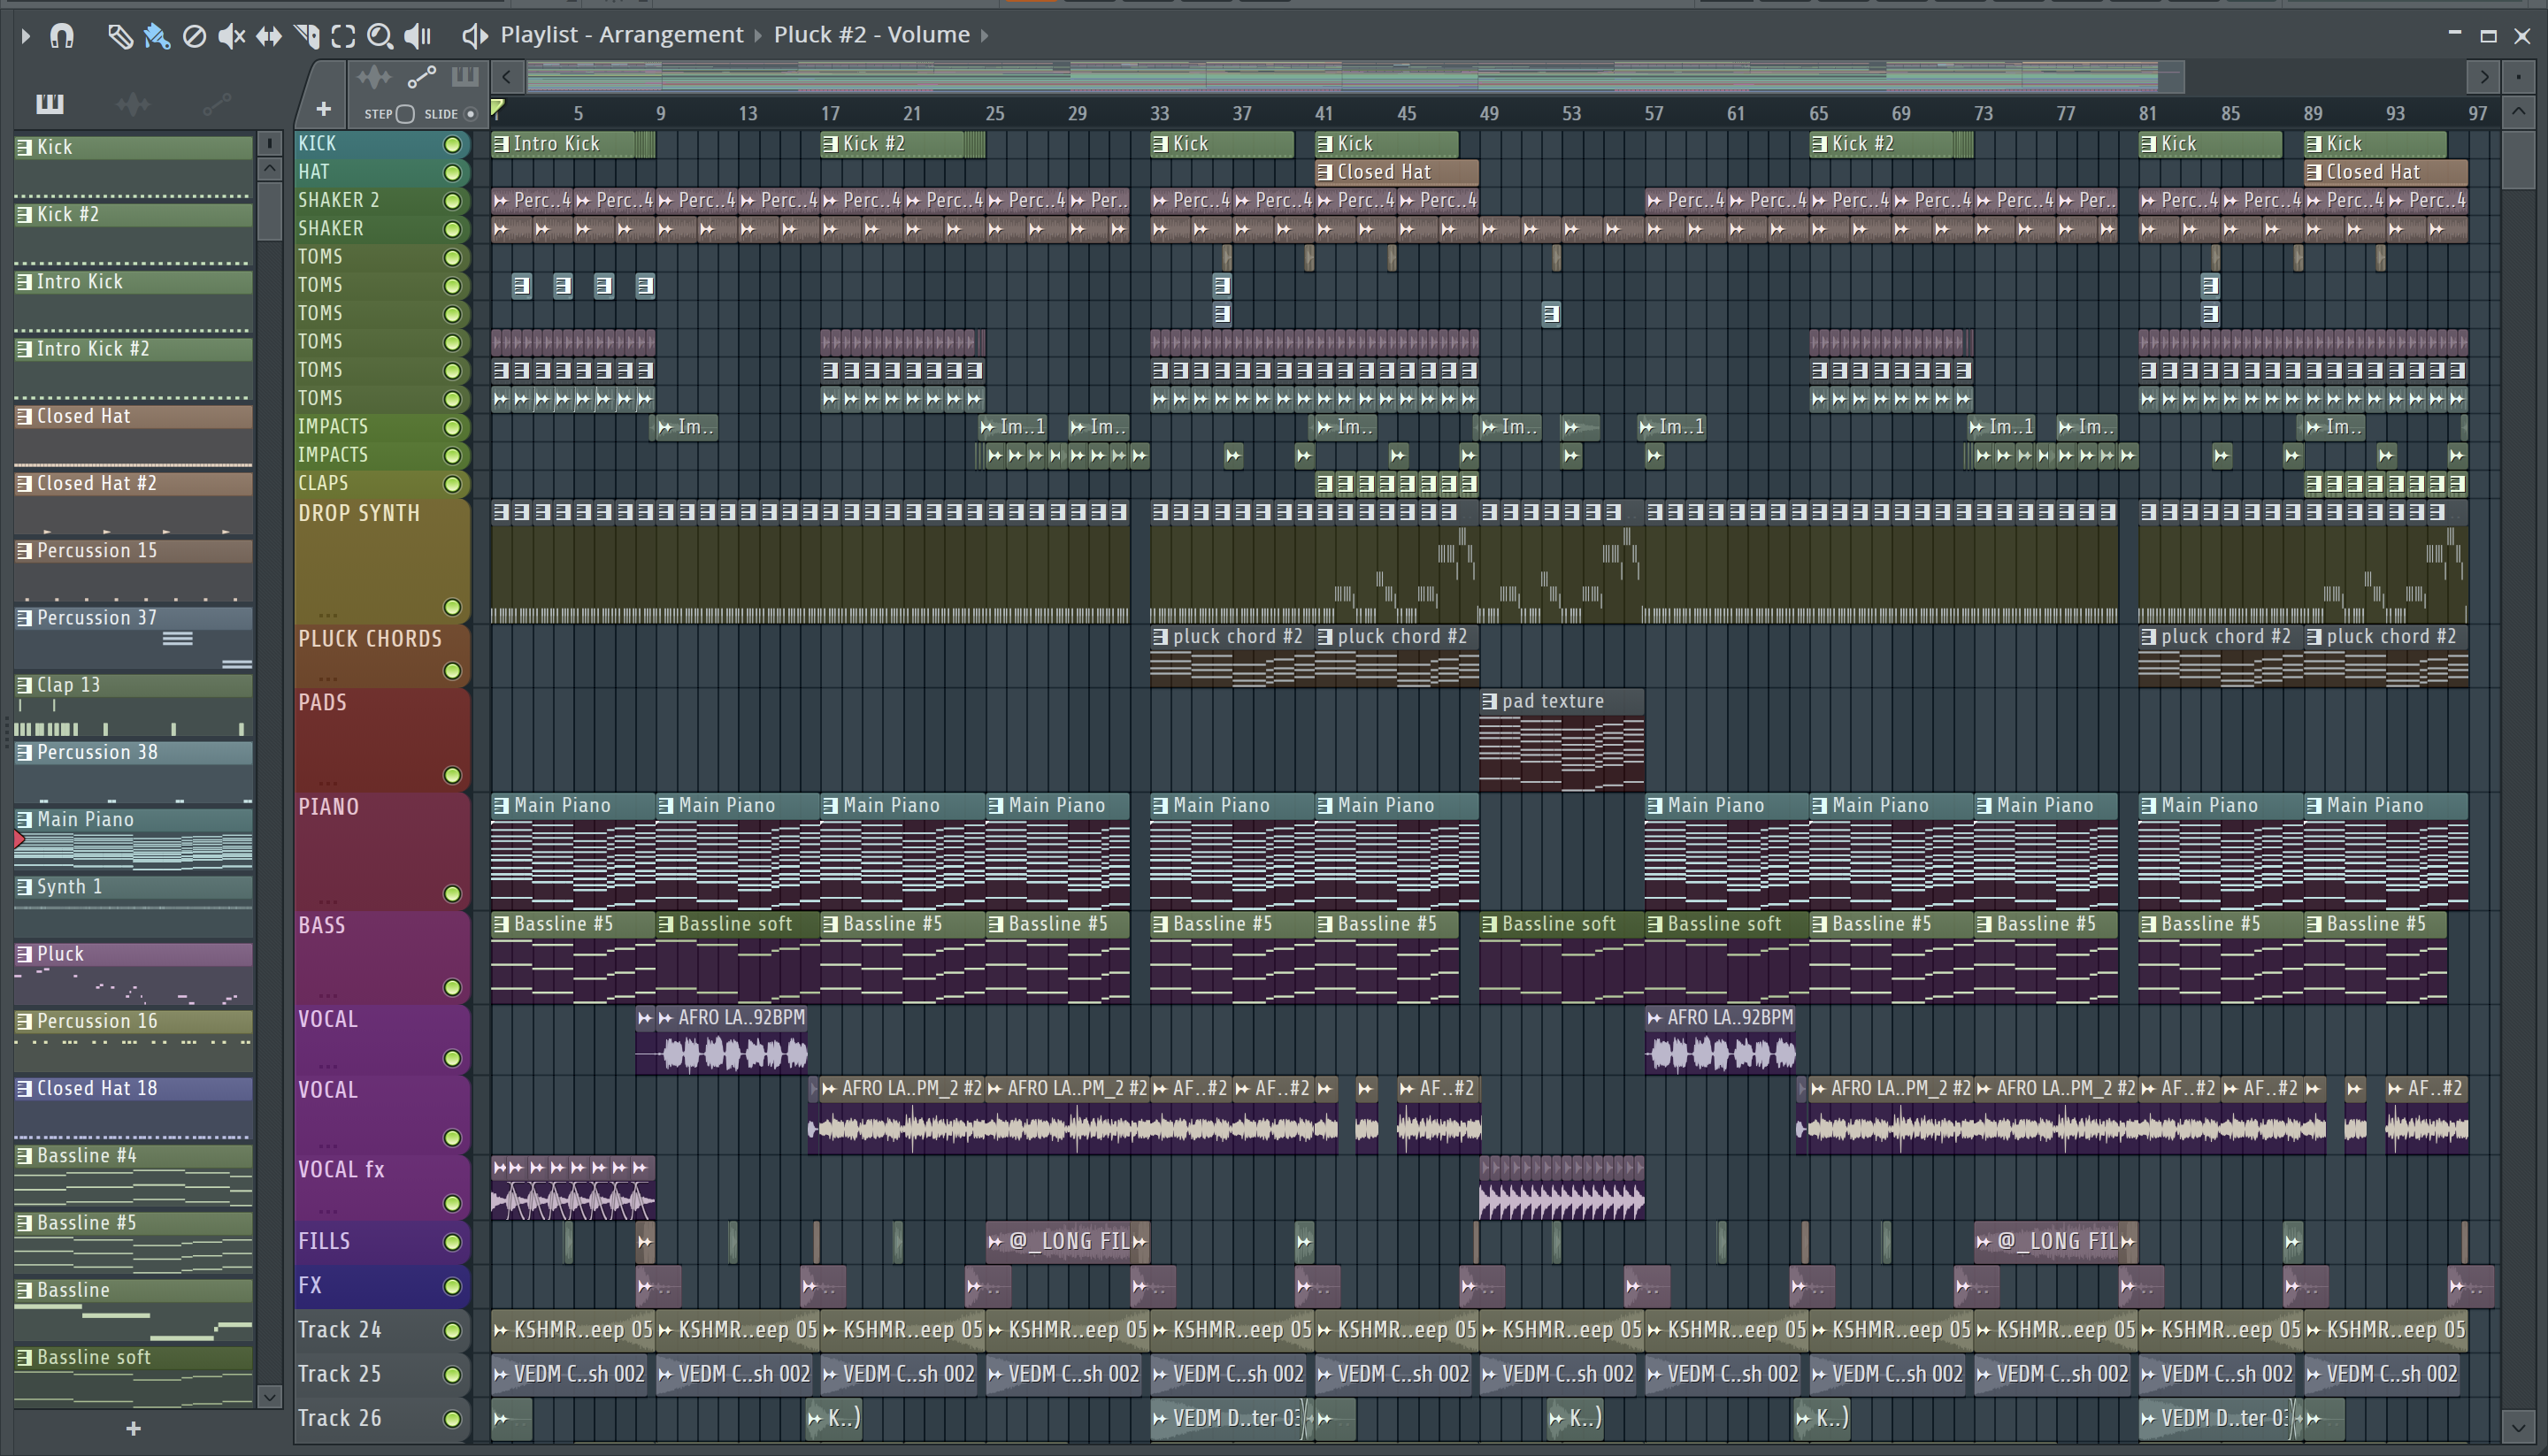The width and height of the screenshot is (2548, 1456).
Task: Open the Intro Kick clip menu icon
Action: [x=501, y=144]
